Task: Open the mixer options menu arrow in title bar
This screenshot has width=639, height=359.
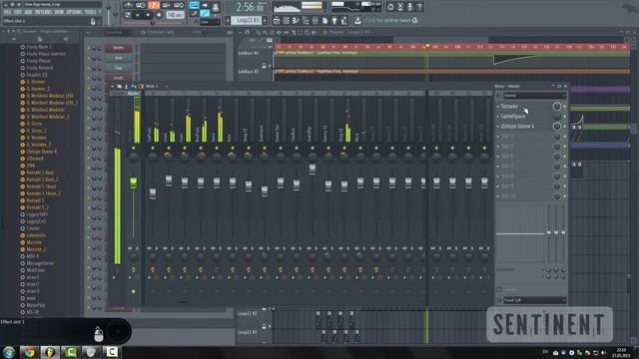Action: tap(113, 87)
